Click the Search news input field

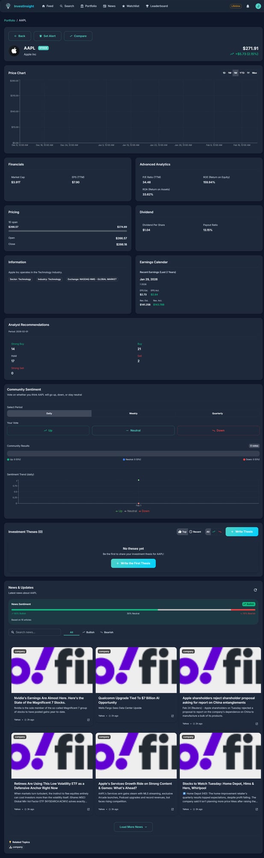pos(35,632)
